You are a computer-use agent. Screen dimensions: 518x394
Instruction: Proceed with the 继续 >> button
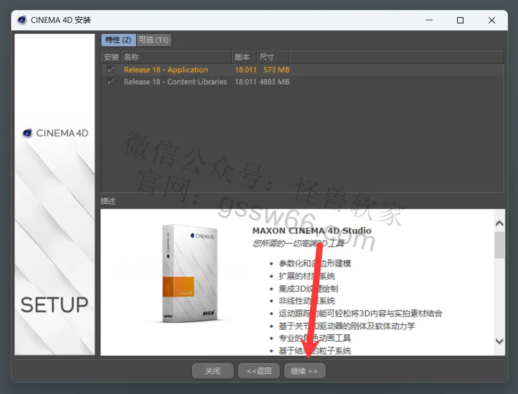pos(305,371)
